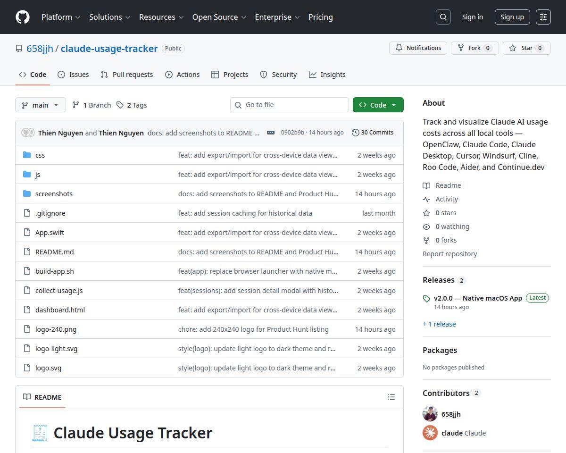Click the book icon beside Readme

[426, 185]
